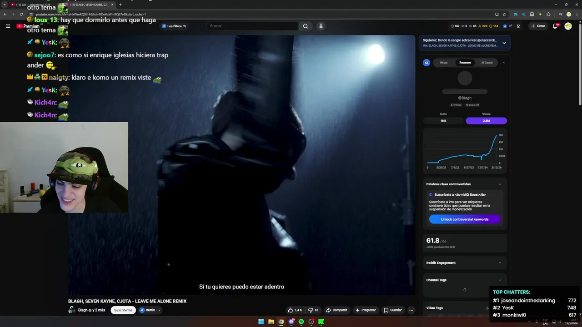The height and width of the screenshot is (327, 582).
Task: Collapse Palabras clave controvertidas section
Action: pos(500,184)
